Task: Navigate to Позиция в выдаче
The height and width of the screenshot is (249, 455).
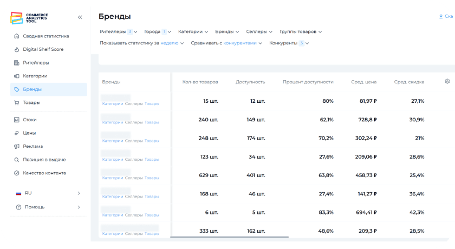Action: [44, 160]
